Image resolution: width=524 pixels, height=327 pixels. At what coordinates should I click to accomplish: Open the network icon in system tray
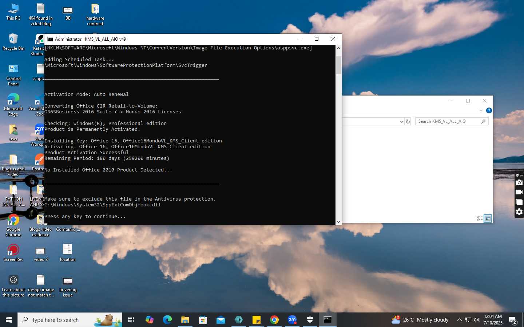pos(468,320)
